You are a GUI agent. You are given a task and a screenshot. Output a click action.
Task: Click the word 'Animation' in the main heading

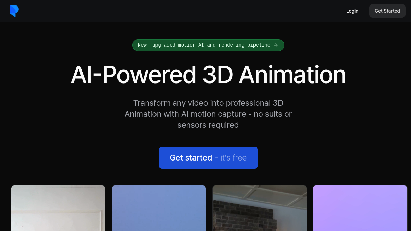(292, 75)
